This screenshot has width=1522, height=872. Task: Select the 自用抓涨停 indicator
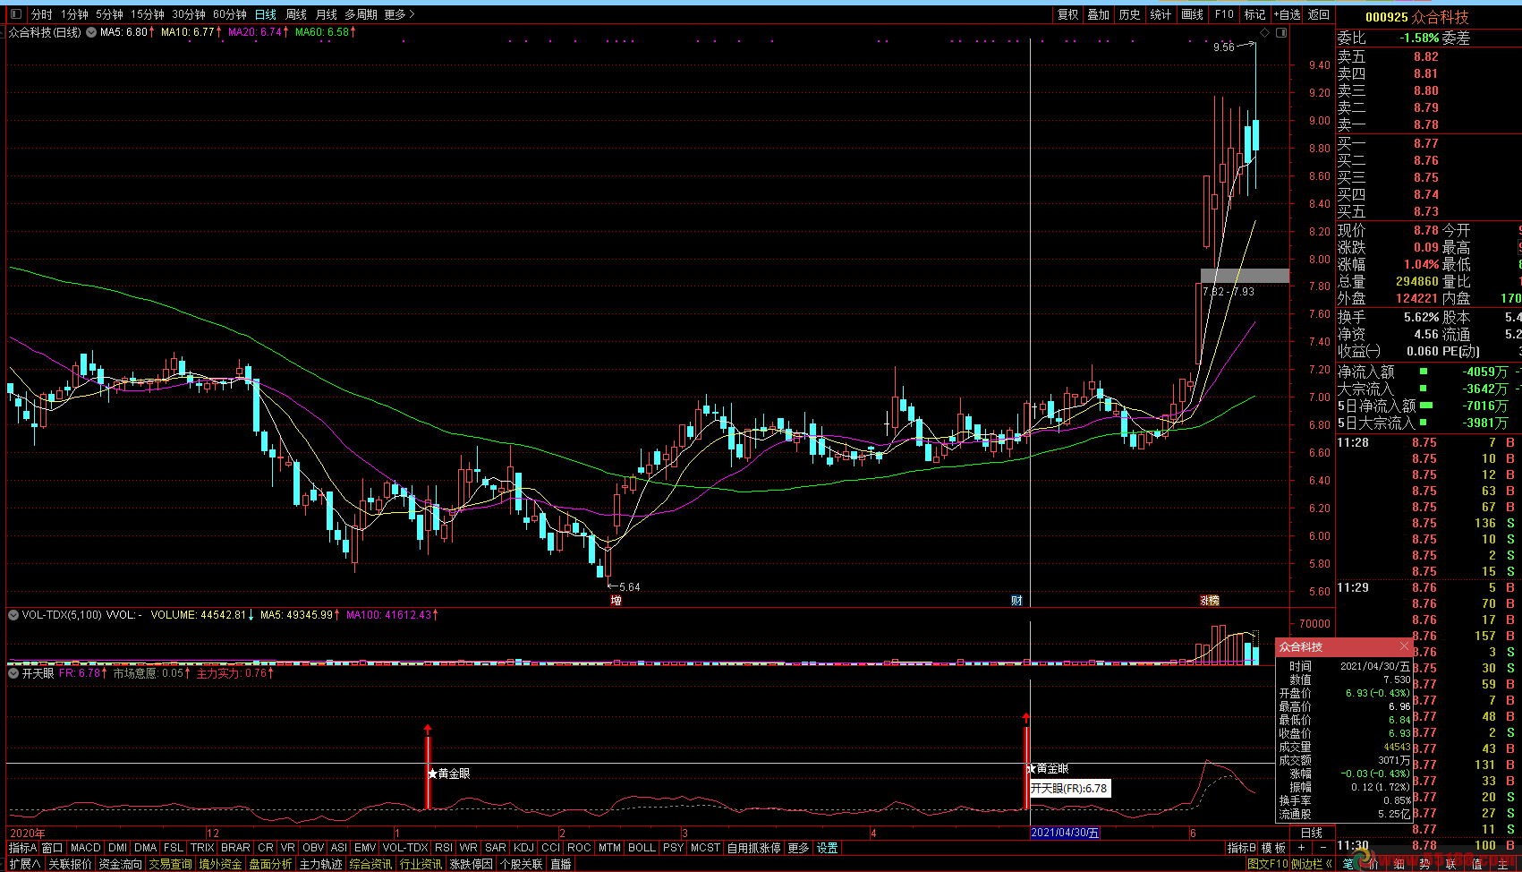coord(753,848)
